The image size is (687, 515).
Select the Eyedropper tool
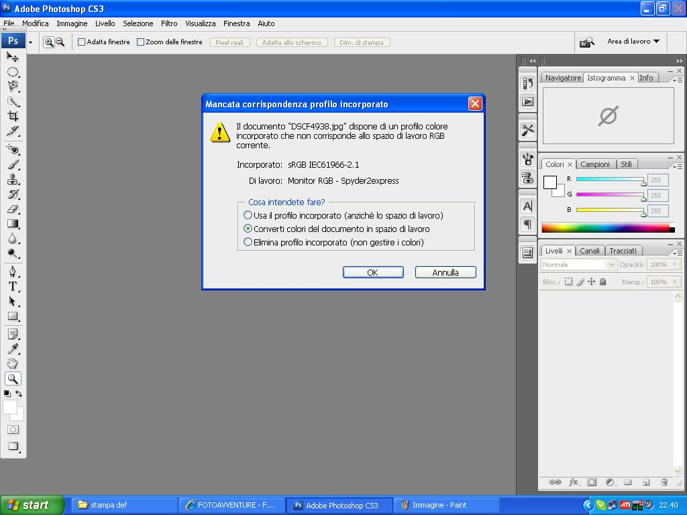click(x=13, y=349)
